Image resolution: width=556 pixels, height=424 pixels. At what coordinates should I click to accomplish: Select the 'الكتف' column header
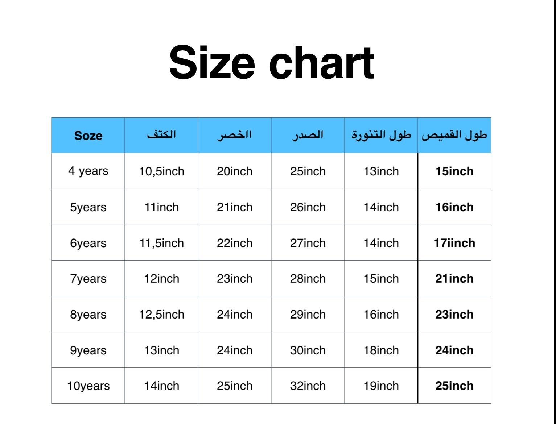coord(161,135)
